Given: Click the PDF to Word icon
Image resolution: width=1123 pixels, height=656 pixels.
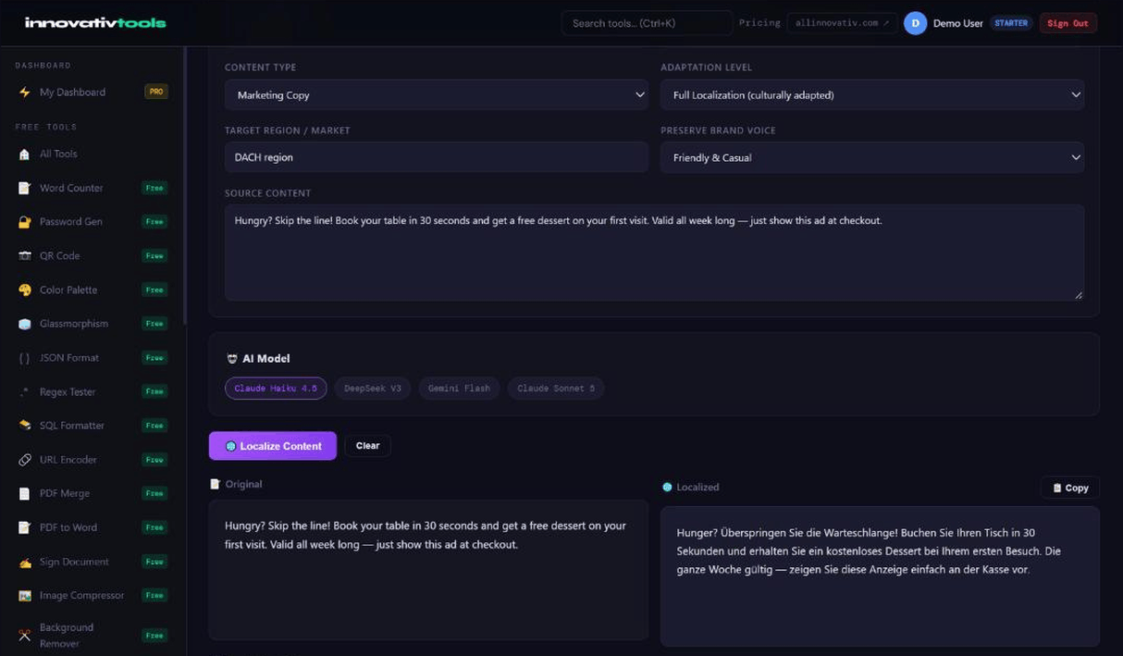Looking at the screenshot, I should [25, 527].
